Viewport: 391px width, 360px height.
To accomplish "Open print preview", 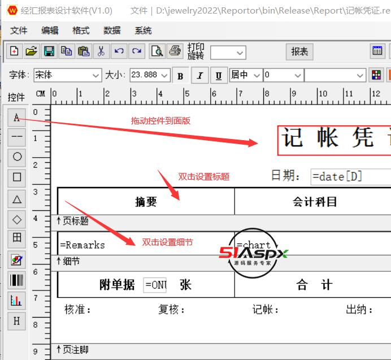I will point(157,51).
